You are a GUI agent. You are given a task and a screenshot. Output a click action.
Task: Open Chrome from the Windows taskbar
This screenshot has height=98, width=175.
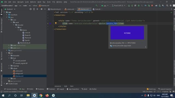click(x=41, y=95)
